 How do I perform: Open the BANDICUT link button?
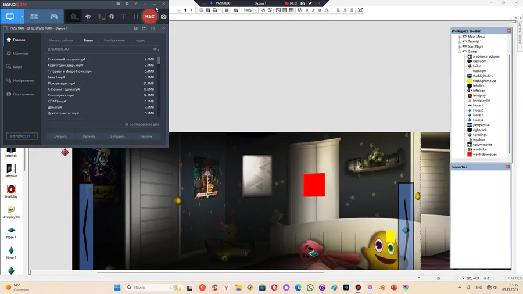coord(22,137)
